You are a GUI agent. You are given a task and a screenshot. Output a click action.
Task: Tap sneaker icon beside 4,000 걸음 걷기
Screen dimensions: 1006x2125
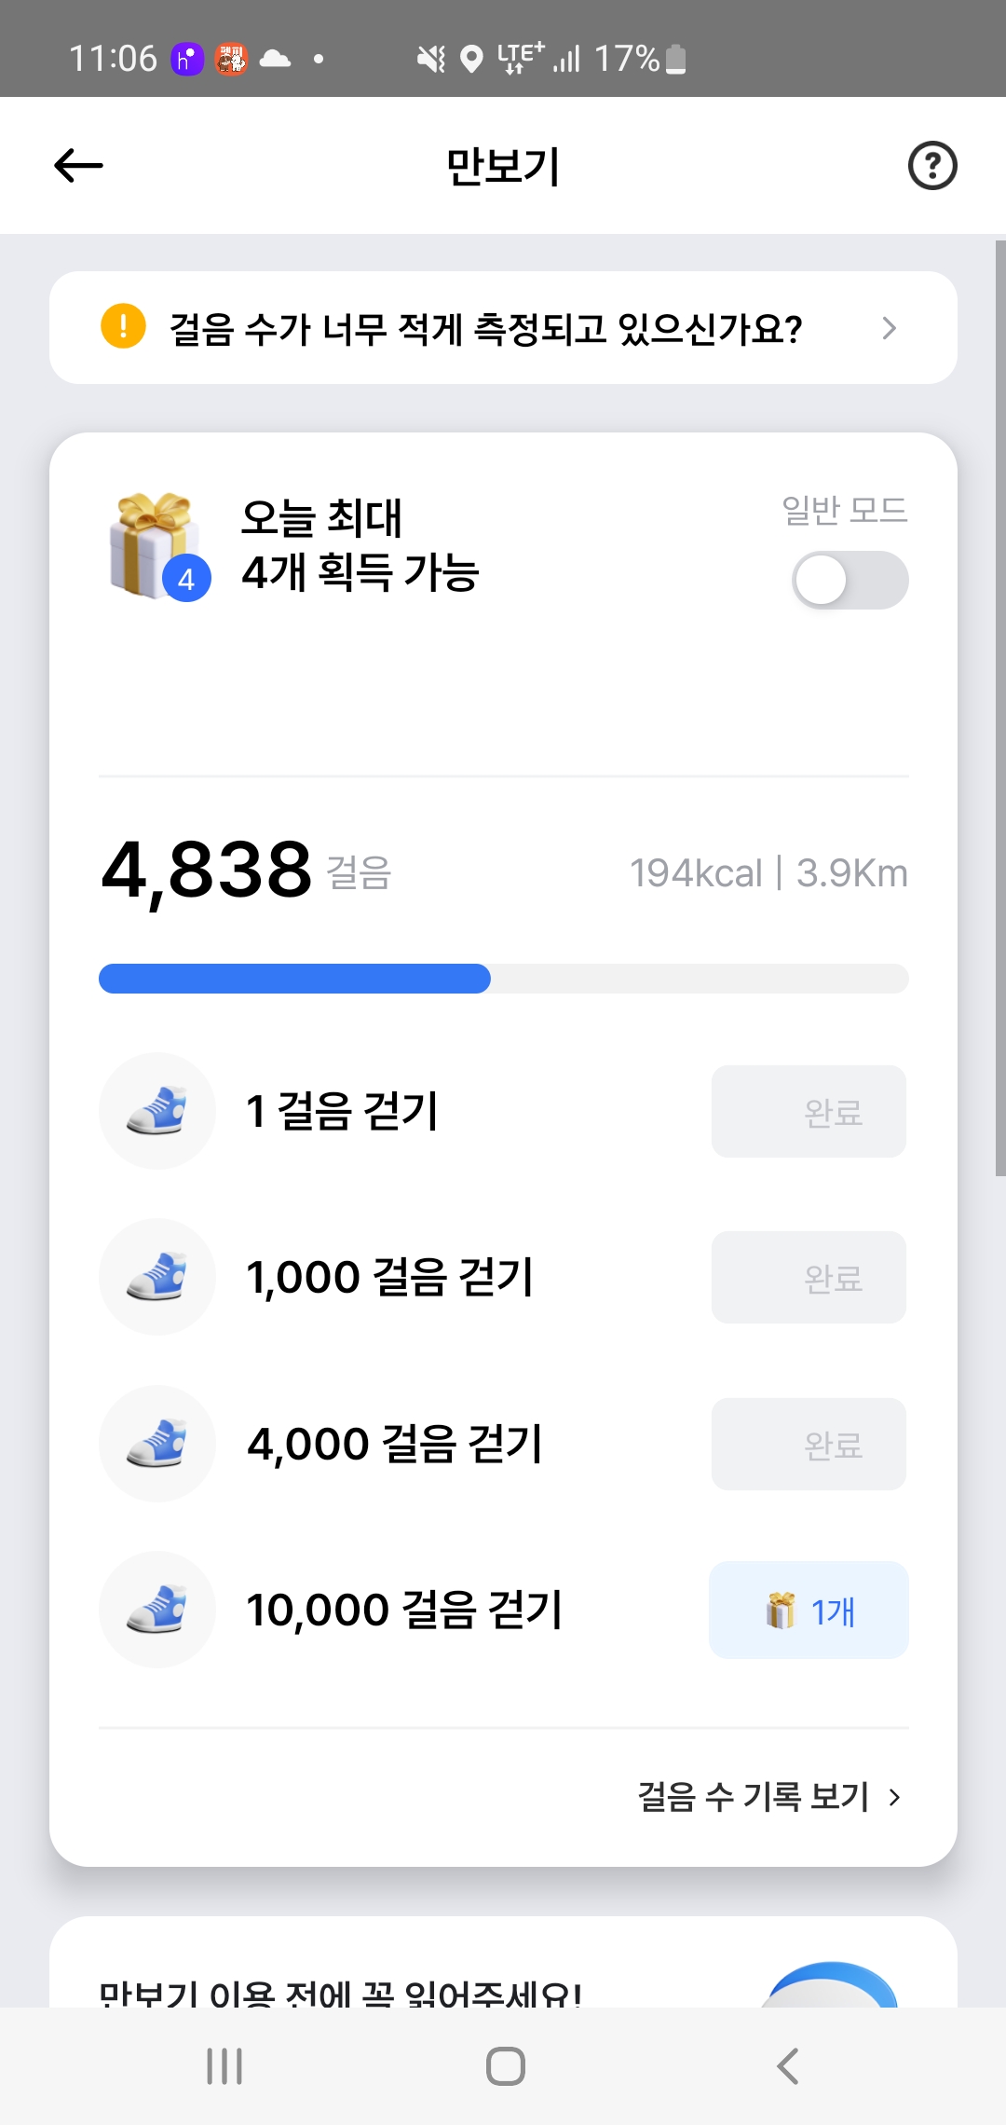click(x=156, y=1444)
